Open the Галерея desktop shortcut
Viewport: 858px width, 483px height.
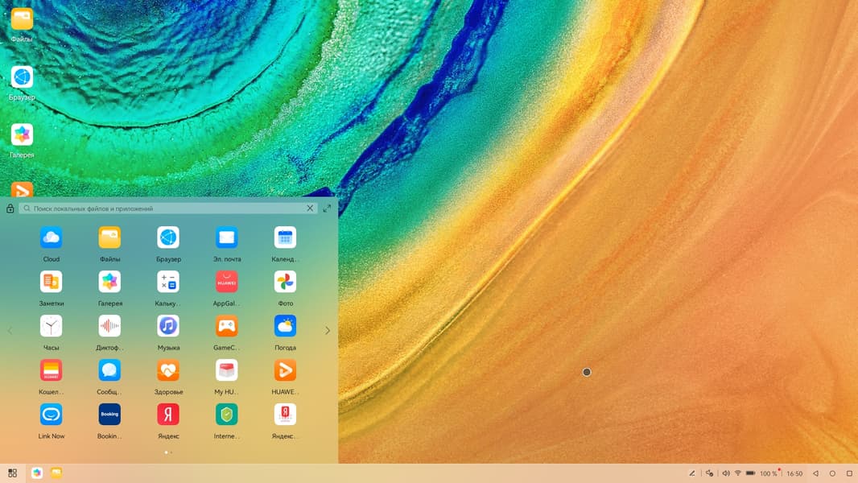click(x=22, y=134)
